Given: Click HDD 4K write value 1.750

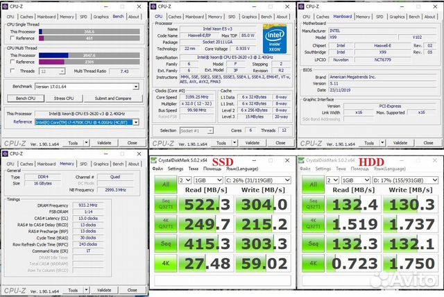Looking at the screenshot, I should [411, 263].
